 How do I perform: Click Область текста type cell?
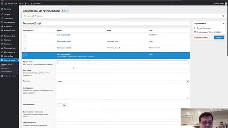coord(155,48)
